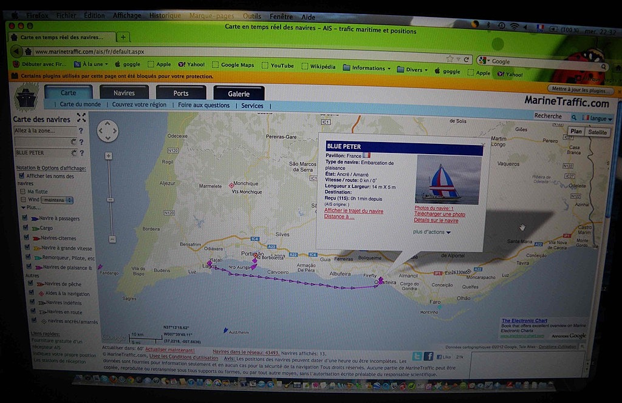Image resolution: width=622 pixels, height=403 pixels.
Task: Click the map pan navigation control
Action: click(x=108, y=130)
